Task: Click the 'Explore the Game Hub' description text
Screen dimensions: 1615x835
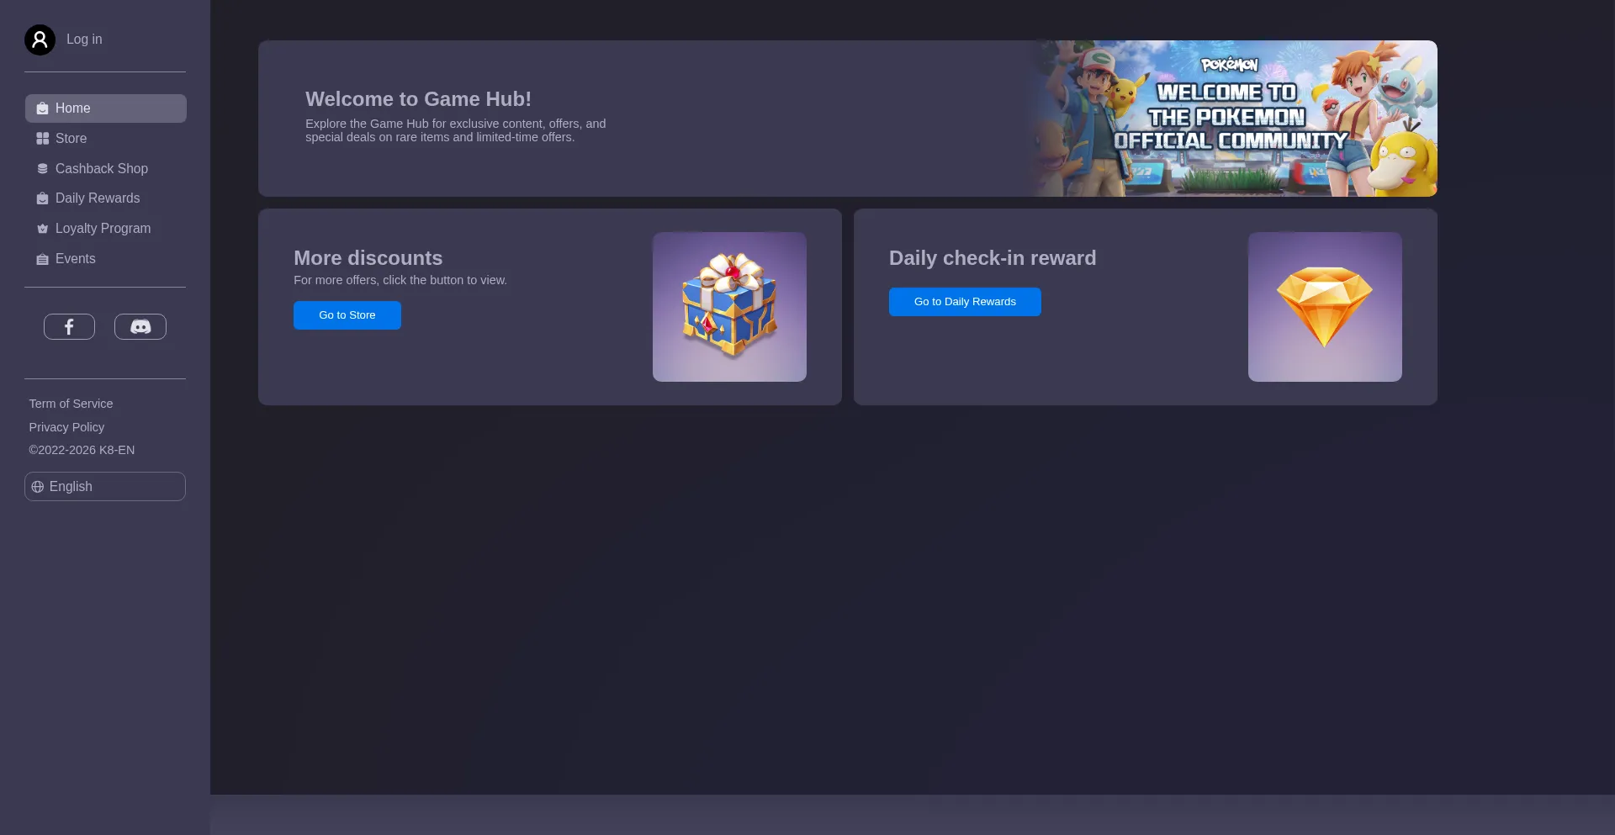Action: 456,130
